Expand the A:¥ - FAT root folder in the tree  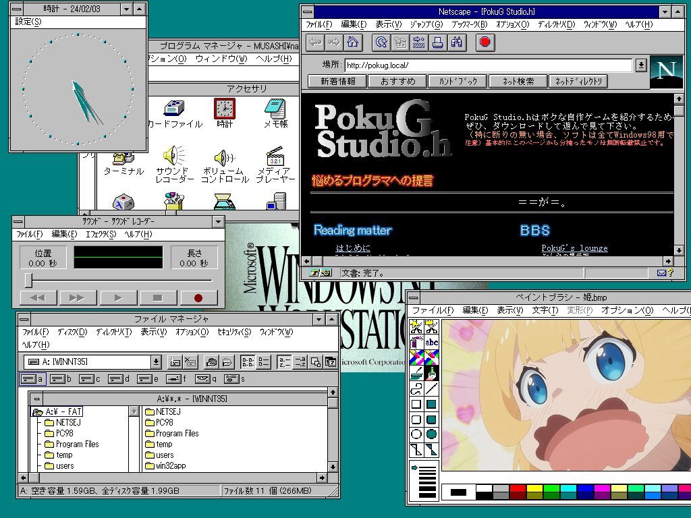[57, 411]
